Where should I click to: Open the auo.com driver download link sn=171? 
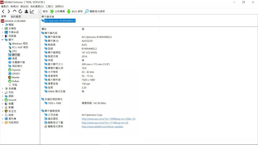(x=105, y=123)
